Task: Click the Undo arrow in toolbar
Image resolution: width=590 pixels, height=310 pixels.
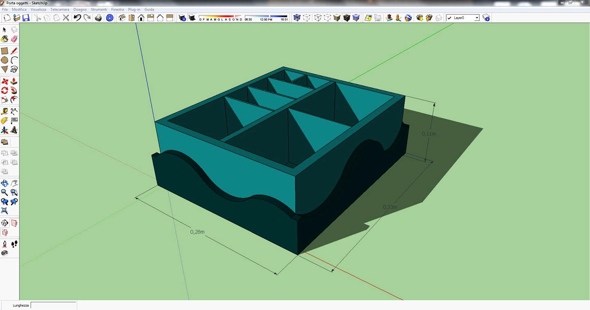Action: 77,18
